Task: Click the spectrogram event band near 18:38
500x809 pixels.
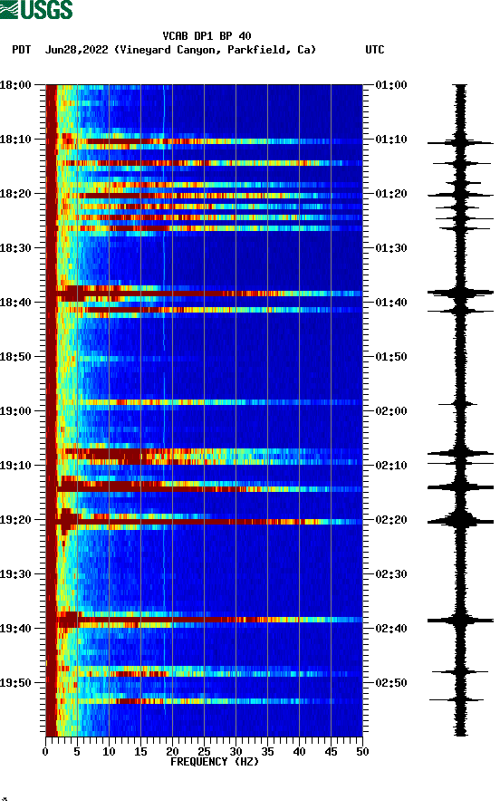Action: [204, 294]
